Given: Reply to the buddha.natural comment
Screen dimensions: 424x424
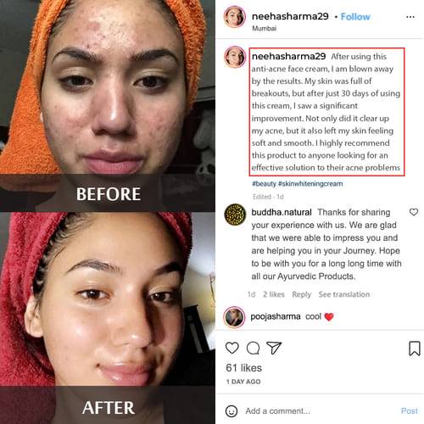Looking at the screenshot, I should [301, 294].
